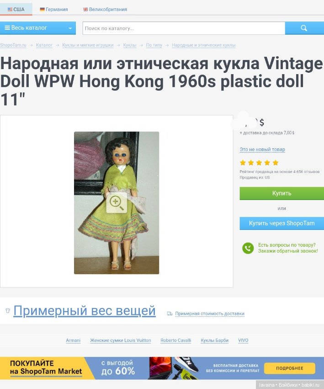The width and height of the screenshot is (324, 389).
Task: Click the five-star seller rating
Action: coord(259,163)
